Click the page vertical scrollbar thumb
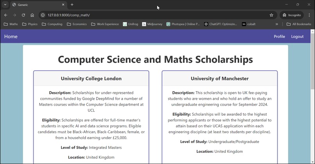Image resolution: width=315 pixels, height=164 pixels. pyautogui.click(x=313, y=62)
